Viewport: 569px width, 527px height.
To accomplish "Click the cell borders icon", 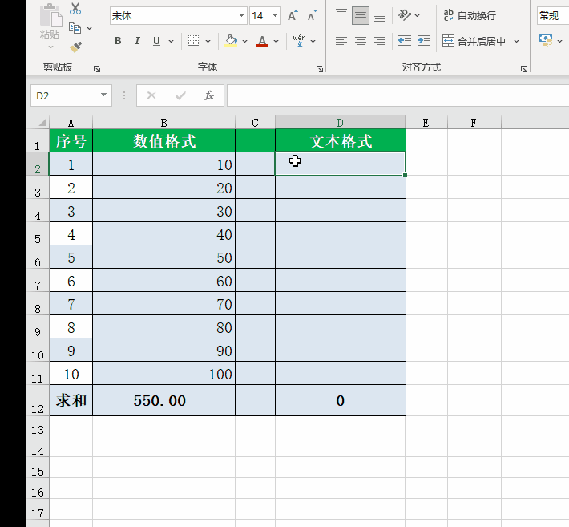I will click(193, 41).
